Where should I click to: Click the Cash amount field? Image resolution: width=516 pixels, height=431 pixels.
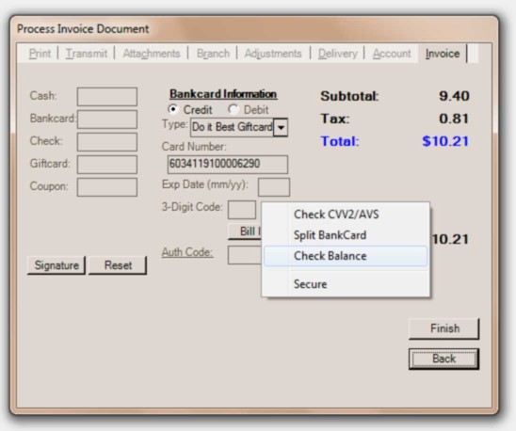[107, 96]
